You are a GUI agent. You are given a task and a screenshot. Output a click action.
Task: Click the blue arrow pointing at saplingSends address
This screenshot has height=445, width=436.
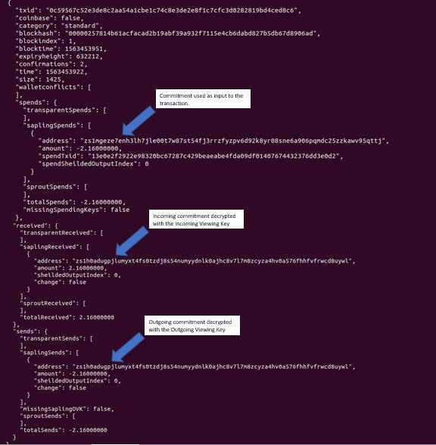point(128,347)
